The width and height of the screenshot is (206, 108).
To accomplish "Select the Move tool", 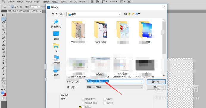I will pos(4,16).
